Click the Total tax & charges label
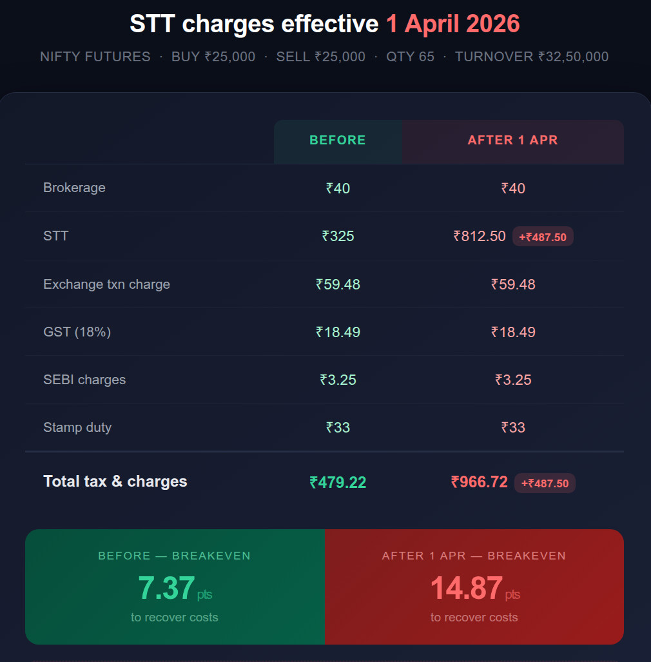The width and height of the screenshot is (651, 662). tap(115, 482)
